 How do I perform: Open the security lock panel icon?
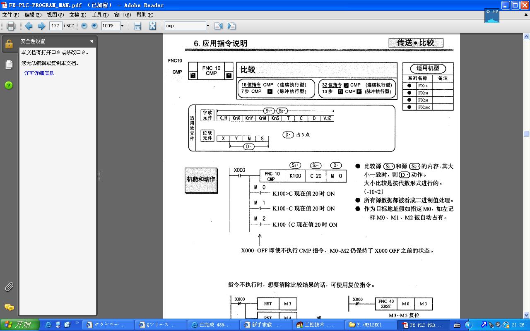click(9, 44)
